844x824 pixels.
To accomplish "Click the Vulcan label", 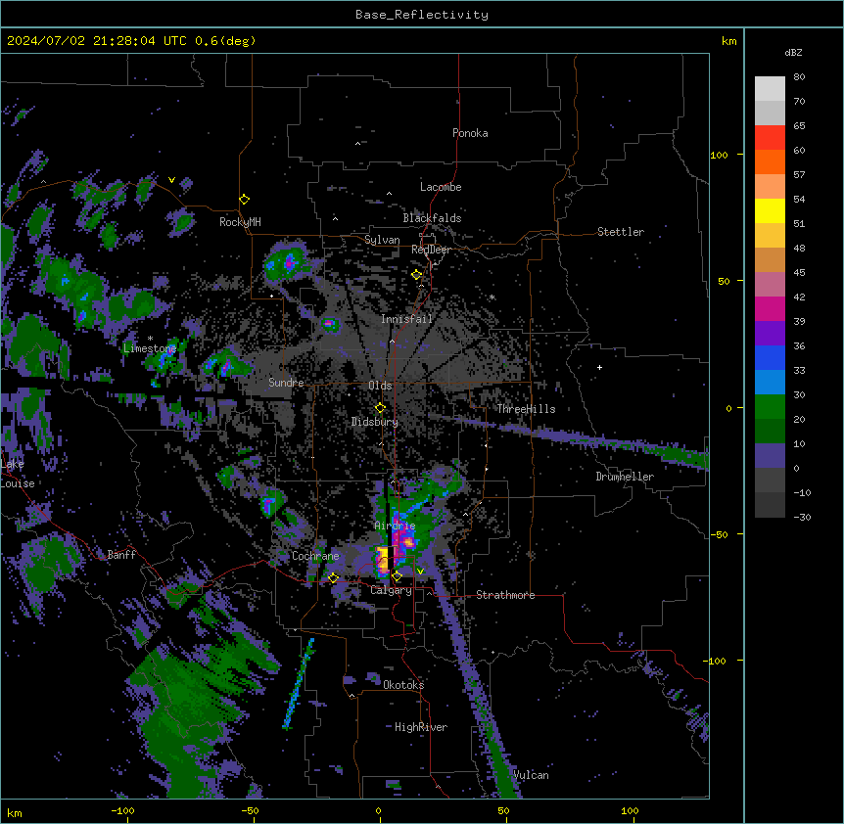I will coord(532,775).
